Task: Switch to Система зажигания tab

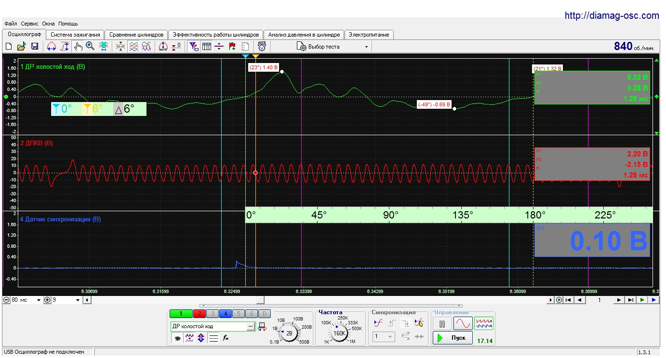Action: pyautogui.click(x=75, y=35)
